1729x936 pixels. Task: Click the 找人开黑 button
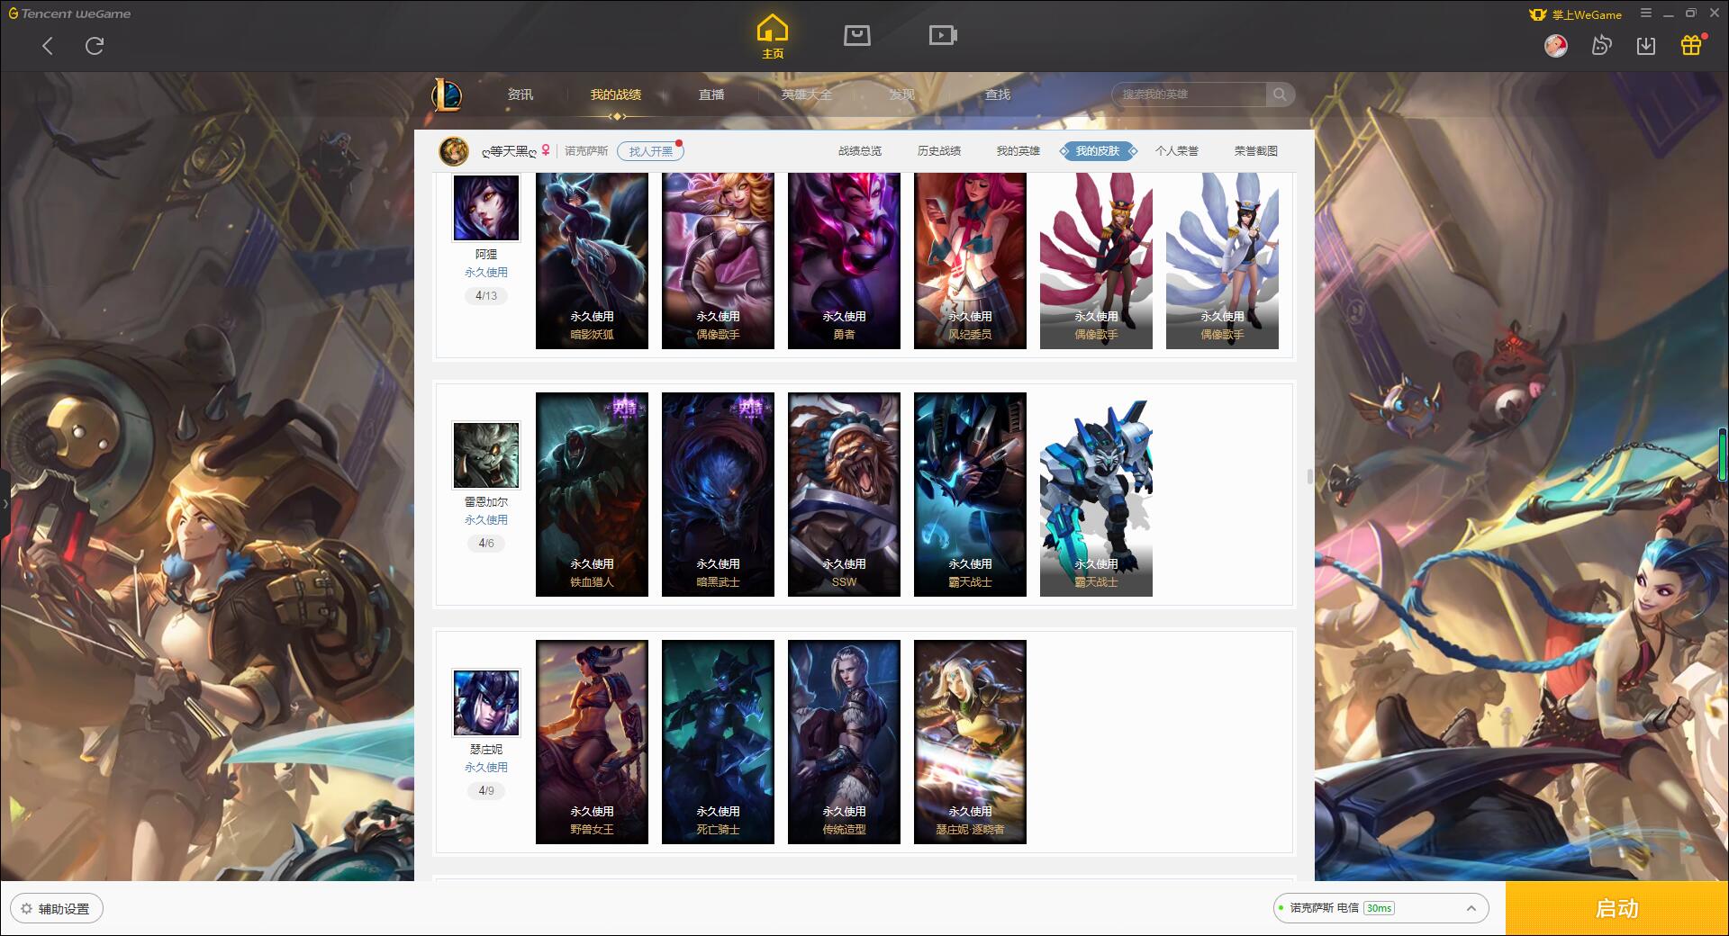pyautogui.click(x=650, y=151)
